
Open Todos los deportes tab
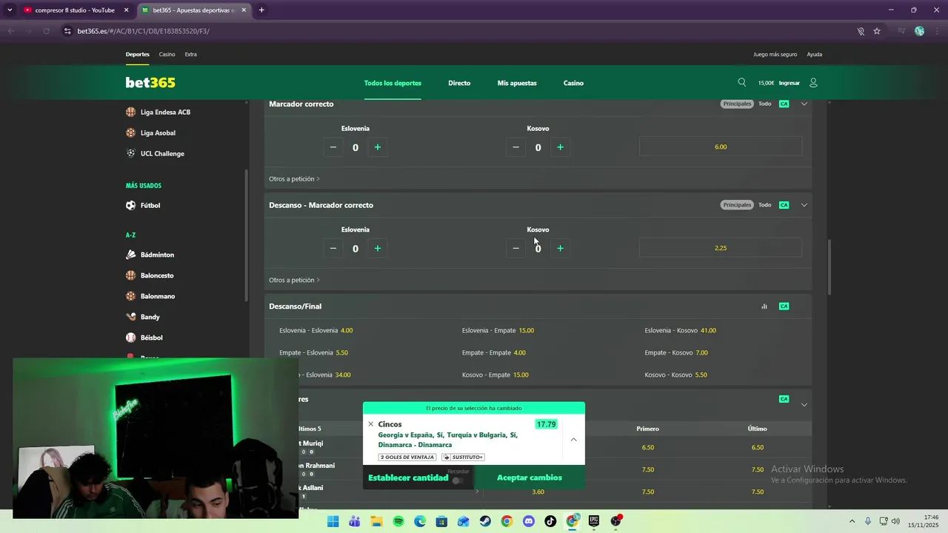[x=393, y=83]
